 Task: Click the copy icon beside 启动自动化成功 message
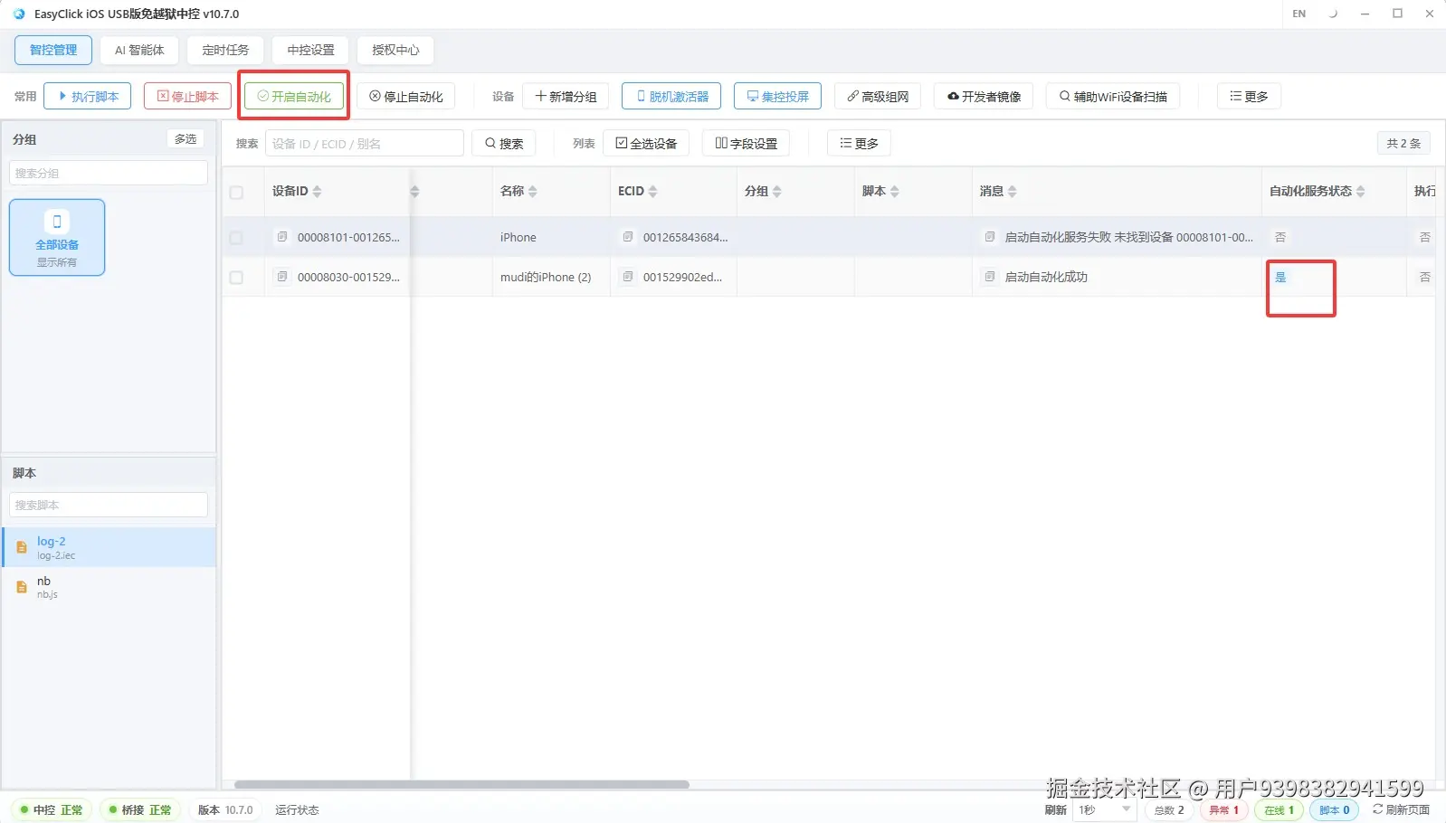(x=990, y=277)
